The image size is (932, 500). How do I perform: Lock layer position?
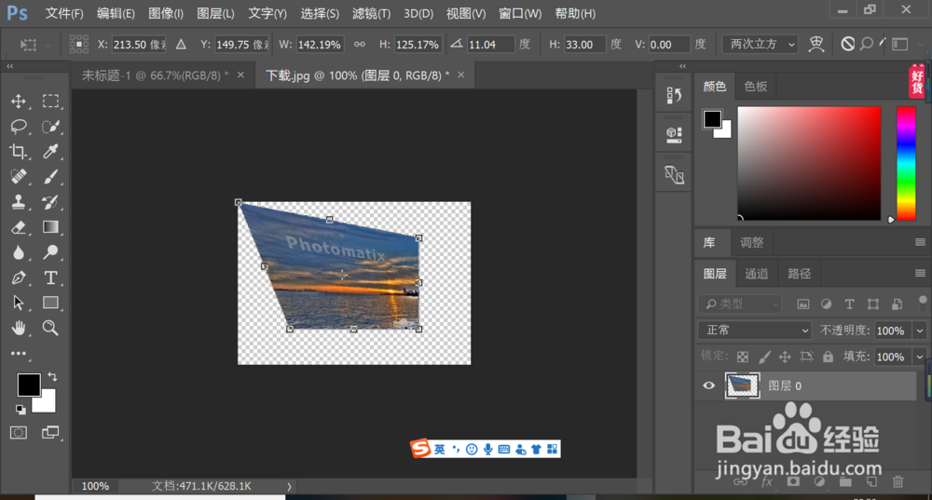pyautogui.click(x=785, y=357)
